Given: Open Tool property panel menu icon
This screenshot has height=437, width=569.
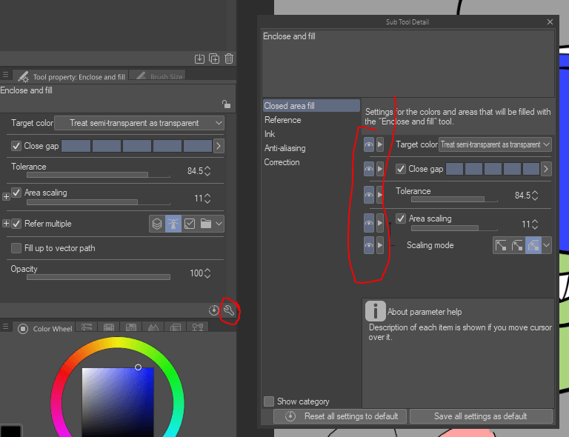Looking at the screenshot, I should [5, 75].
